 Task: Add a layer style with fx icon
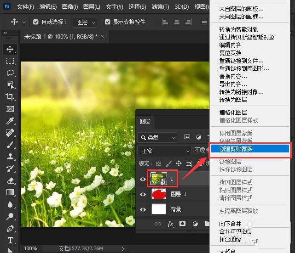pos(170,224)
